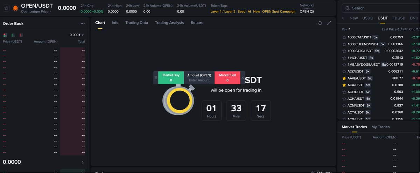420x173 pixels.
Task: Click the 5x badge next to AAVE/USDT
Action: point(370,78)
